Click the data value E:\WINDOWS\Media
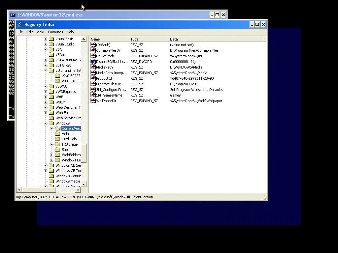 (186, 67)
